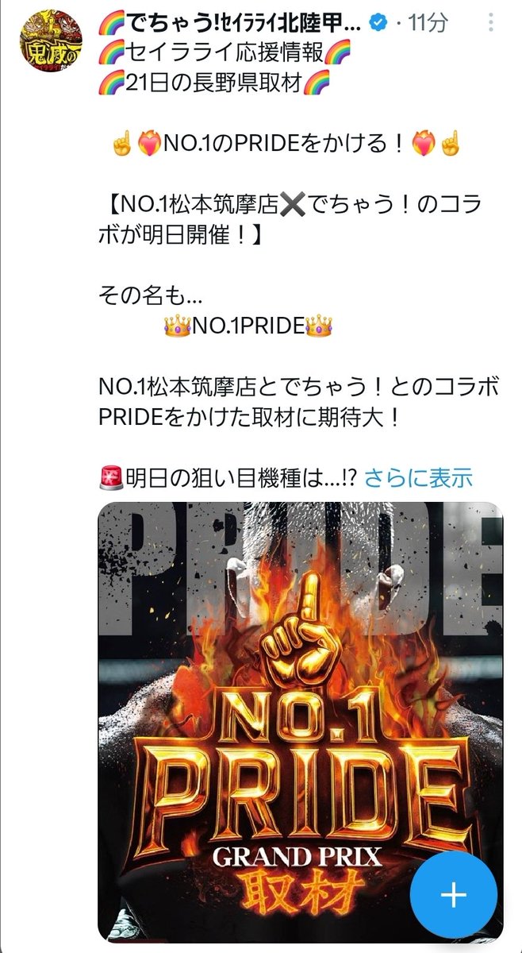Tap the siren emoji before 明日の狙い目機種
The width and height of the screenshot is (522, 953).
pyautogui.click(x=109, y=477)
